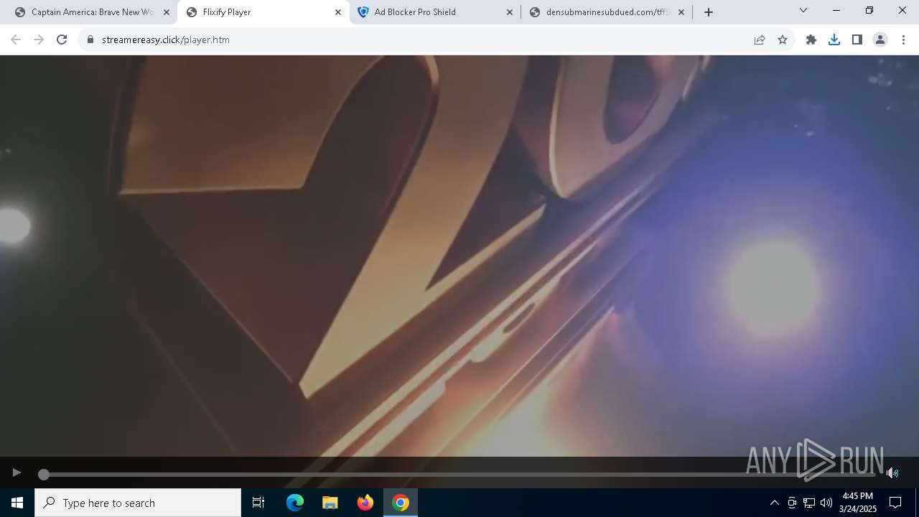919x517 pixels.
Task: Open Chrome extensions puzzle menu
Action: [811, 39]
